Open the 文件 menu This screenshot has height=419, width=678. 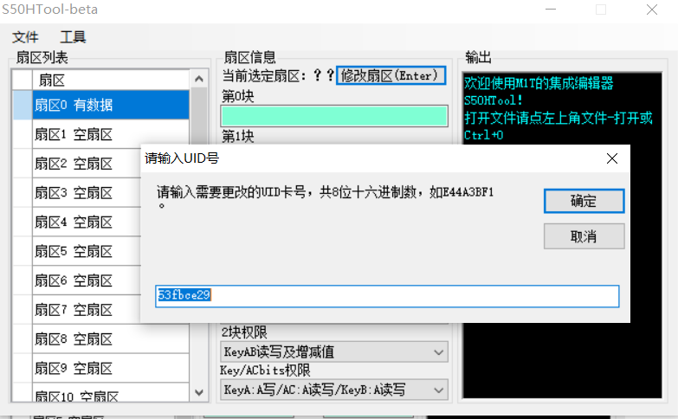point(25,37)
